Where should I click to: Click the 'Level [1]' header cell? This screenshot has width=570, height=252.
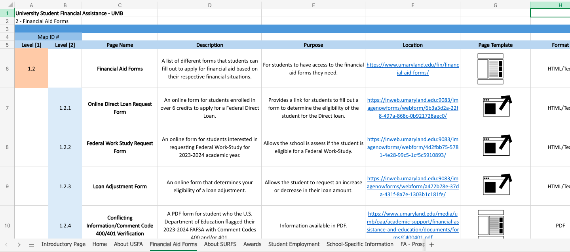(31, 45)
